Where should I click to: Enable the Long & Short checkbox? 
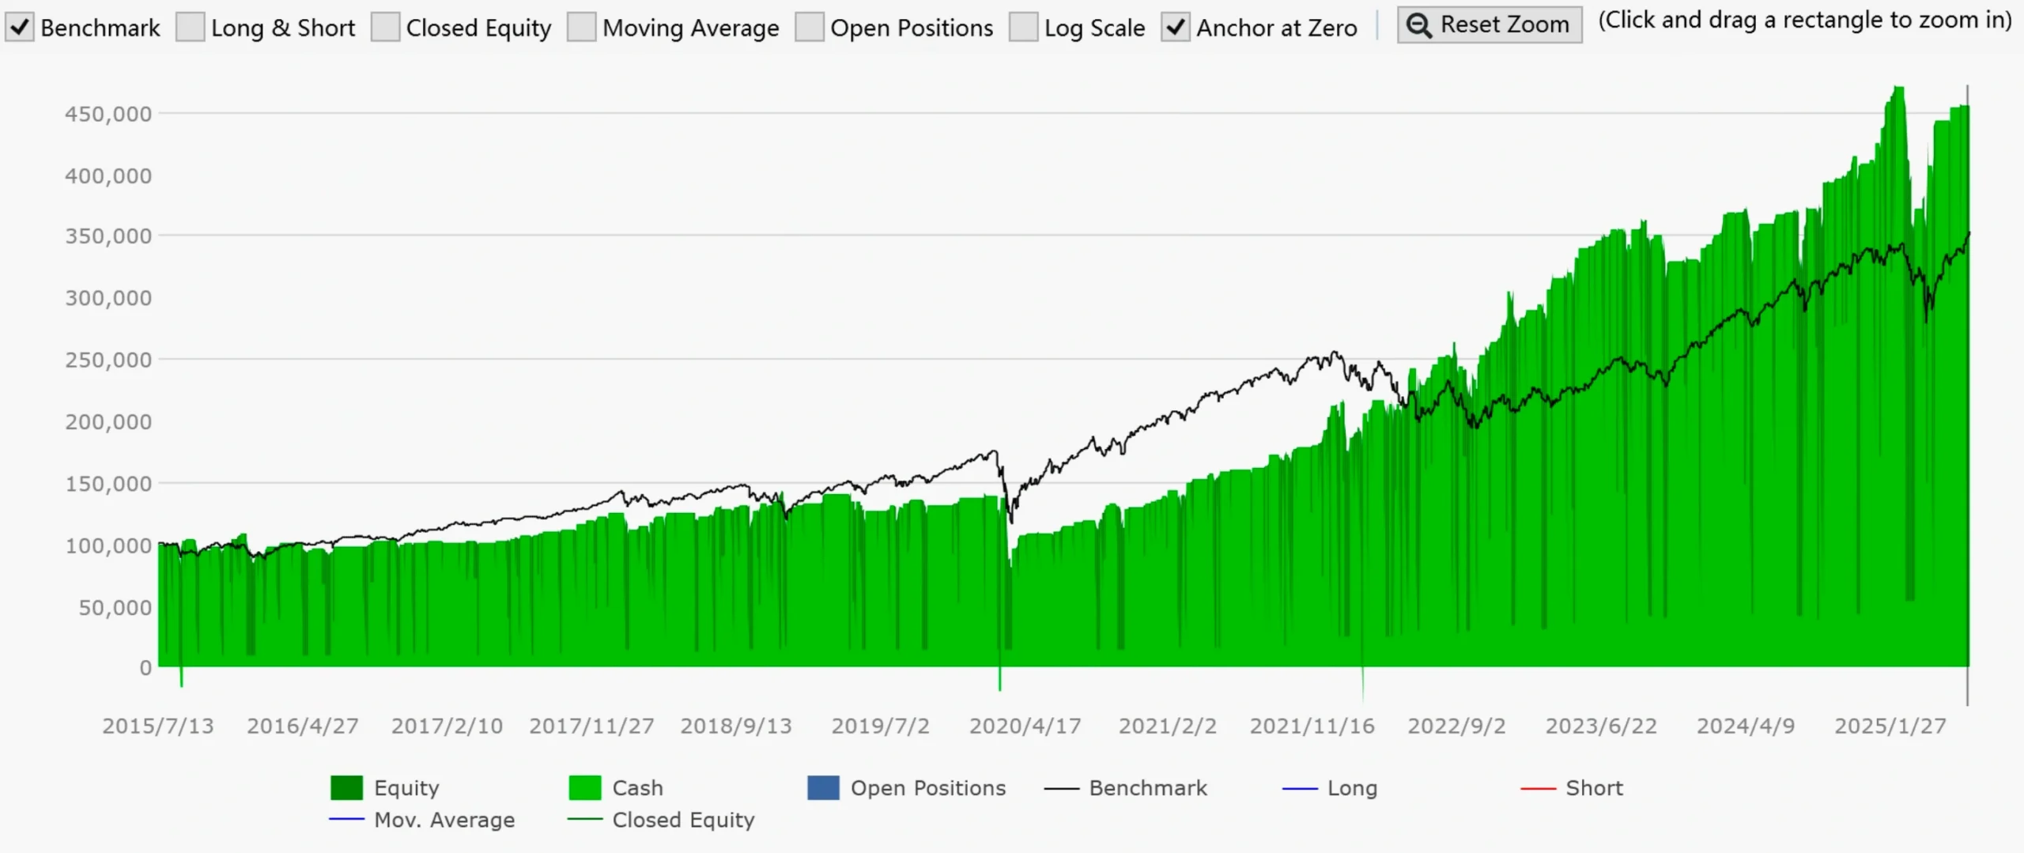(190, 28)
